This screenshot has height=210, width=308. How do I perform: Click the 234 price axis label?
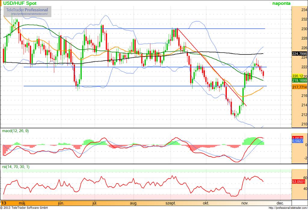[304, 10]
